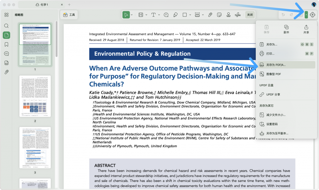Select the comment note tool
The width and height of the screenshot is (319, 190).
166,15
